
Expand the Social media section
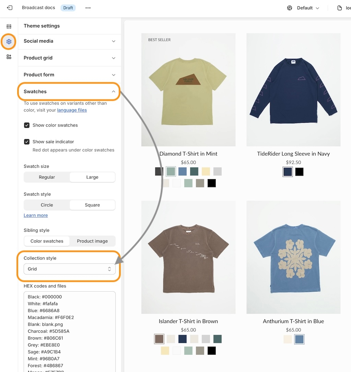69,41
